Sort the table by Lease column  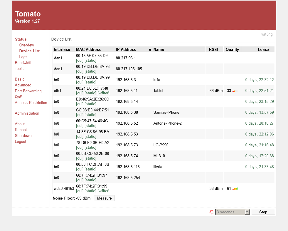pyautogui.click(x=263, y=49)
